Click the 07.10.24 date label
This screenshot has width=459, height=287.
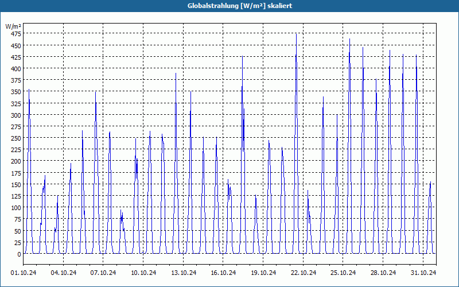(x=103, y=273)
